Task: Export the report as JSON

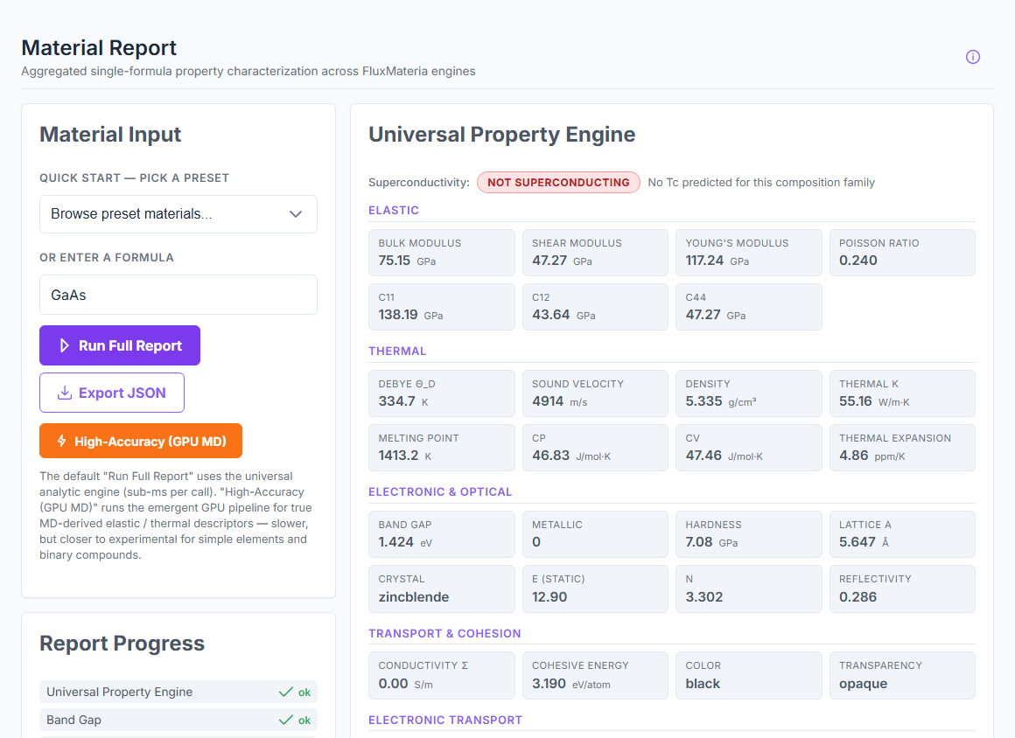Action: (112, 393)
